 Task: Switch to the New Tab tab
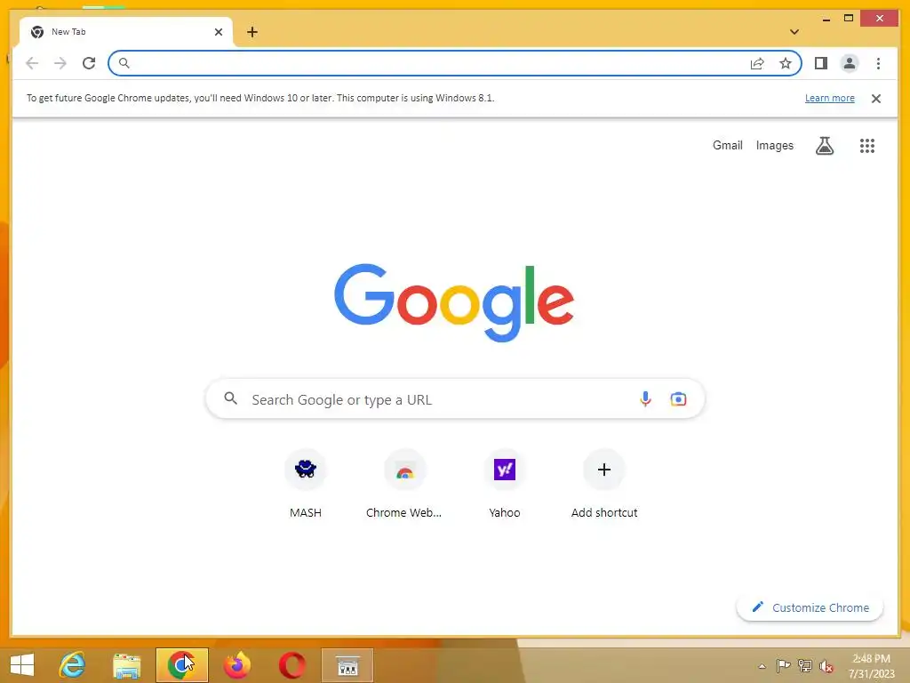point(126,32)
